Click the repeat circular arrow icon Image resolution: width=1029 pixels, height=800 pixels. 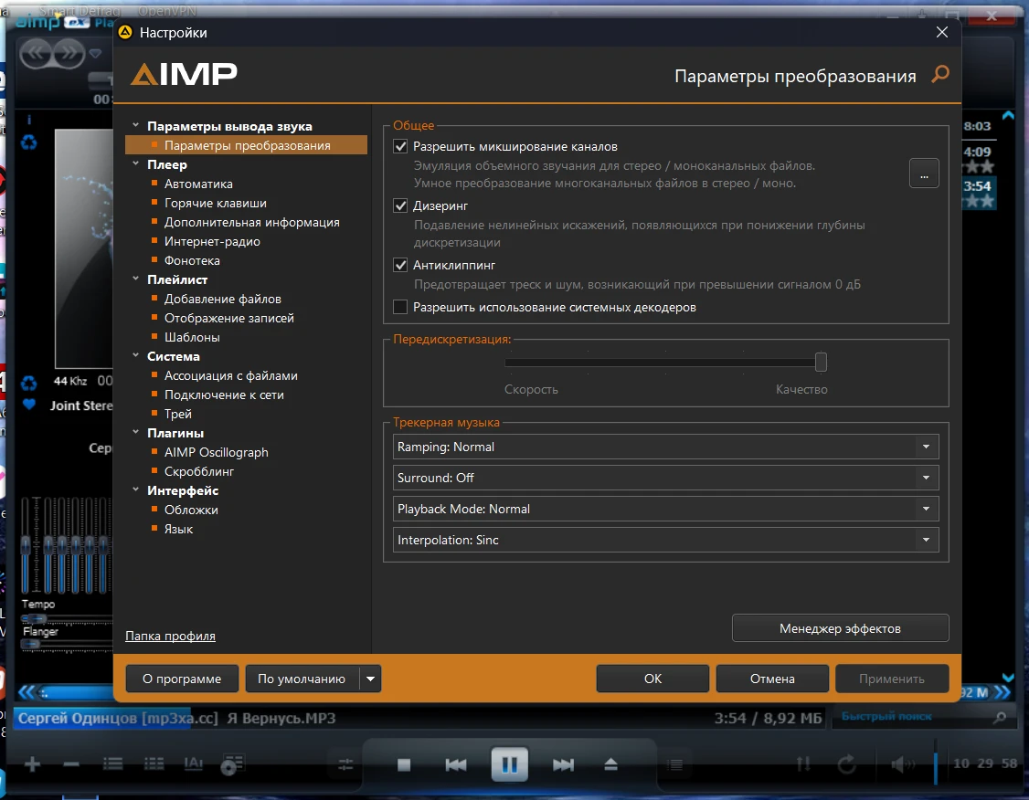coord(846,764)
